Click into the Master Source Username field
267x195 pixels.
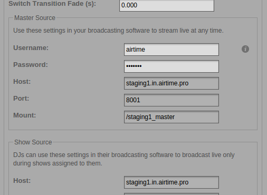click(171, 50)
